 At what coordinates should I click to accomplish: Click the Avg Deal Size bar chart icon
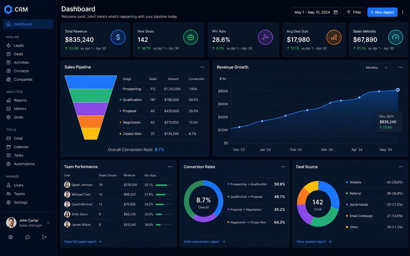coord(334,37)
